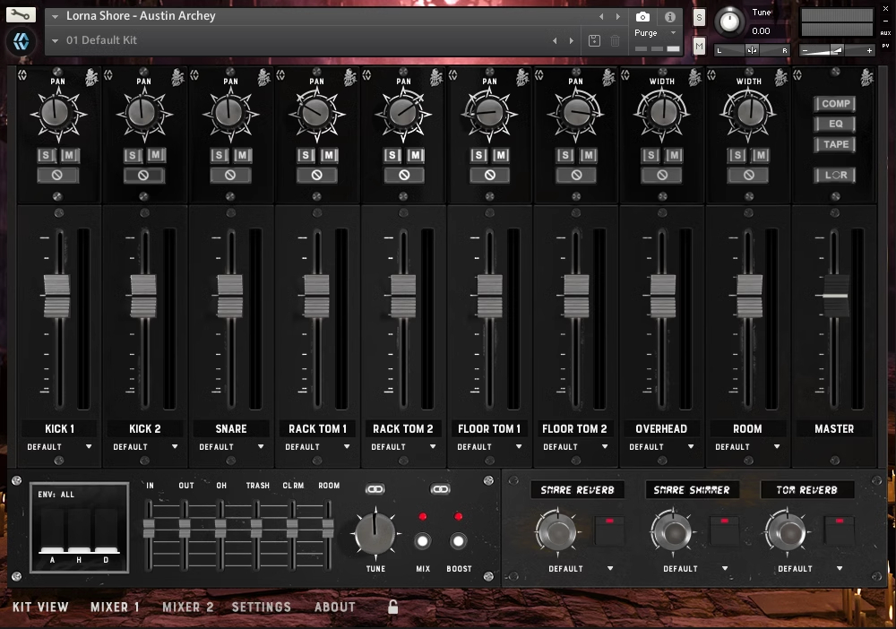This screenshot has height=629, width=896.
Task: Open the Kick 1 Default preset dropdown
Action: click(59, 447)
